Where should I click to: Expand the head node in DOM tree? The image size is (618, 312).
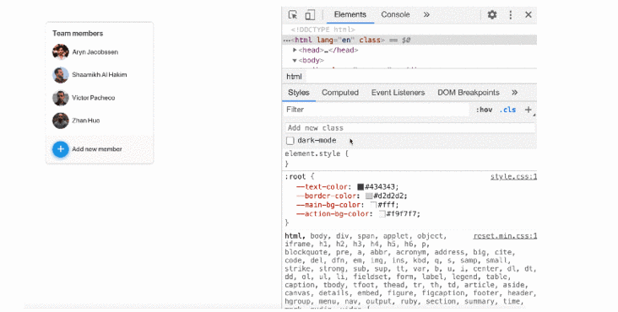point(295,50)
